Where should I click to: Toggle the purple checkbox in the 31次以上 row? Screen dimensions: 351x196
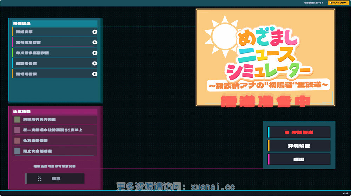tap(17, 130)
